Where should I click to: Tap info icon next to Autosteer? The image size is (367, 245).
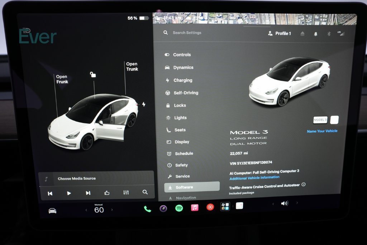pyautogui.click(x=304, y=185)
